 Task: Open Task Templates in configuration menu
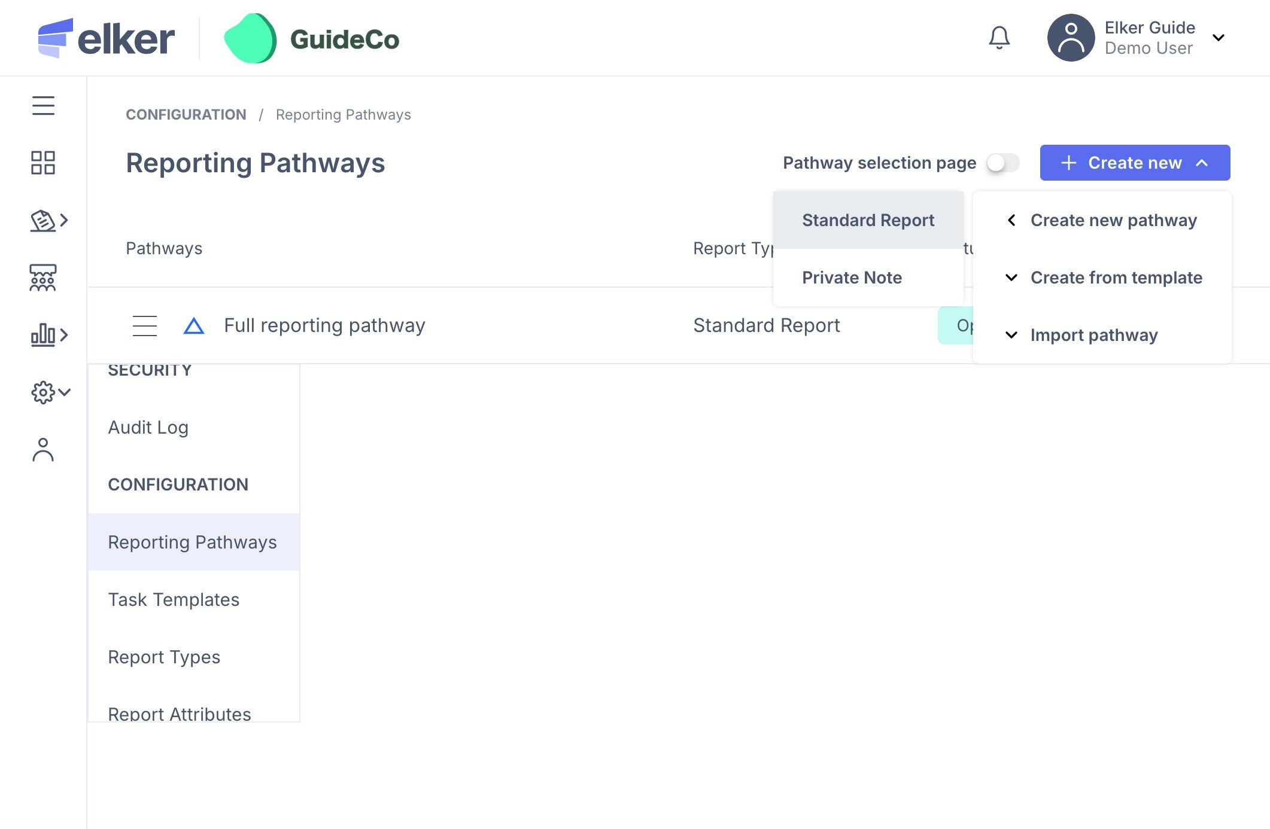[174, 599]
